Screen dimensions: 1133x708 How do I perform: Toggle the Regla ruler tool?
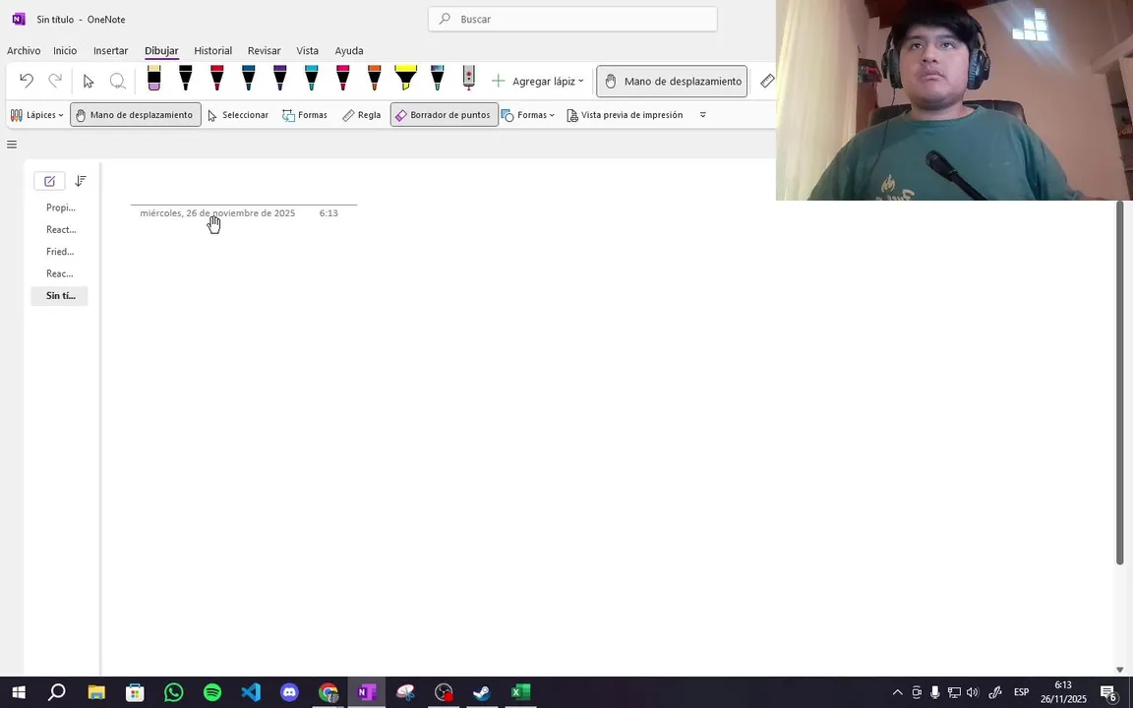361,115
